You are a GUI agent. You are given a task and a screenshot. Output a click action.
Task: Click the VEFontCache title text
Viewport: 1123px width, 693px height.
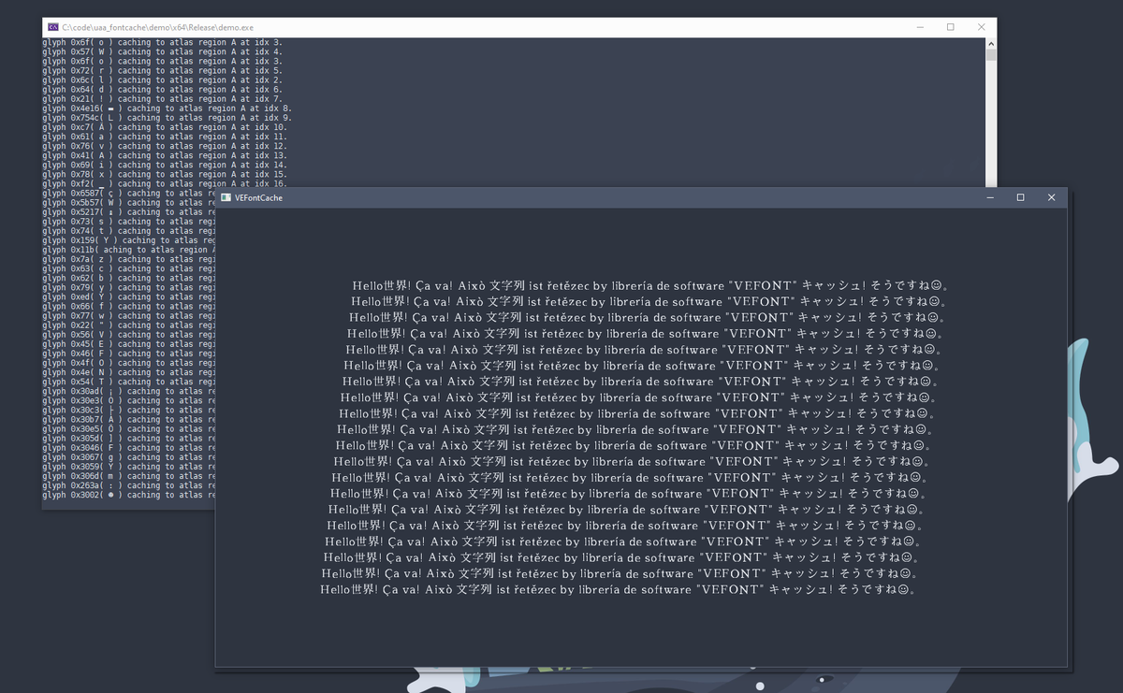click(x=258, y=198)
